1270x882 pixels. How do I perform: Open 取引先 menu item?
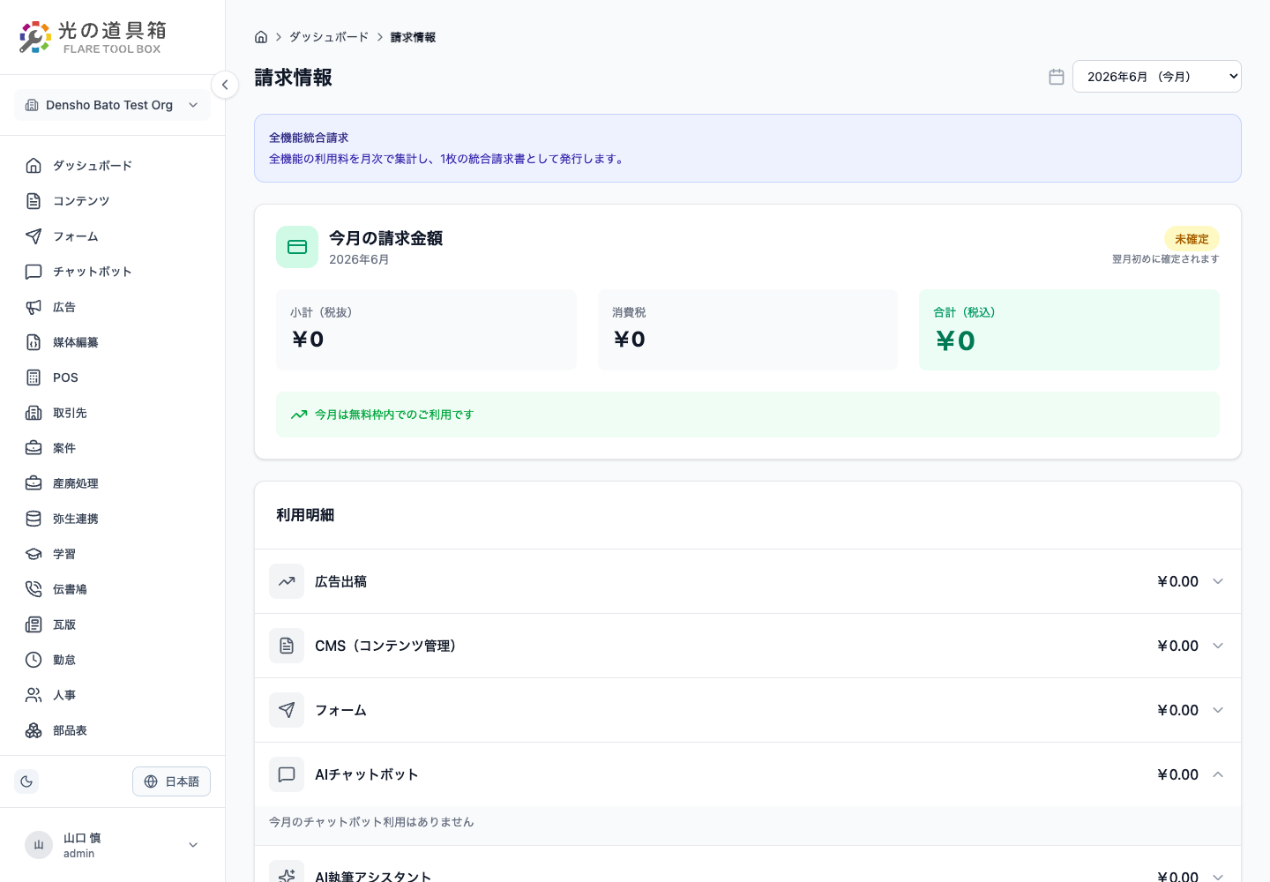[112, 413]
